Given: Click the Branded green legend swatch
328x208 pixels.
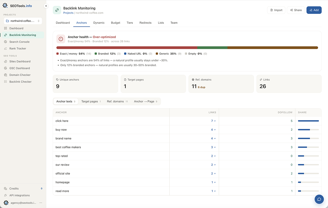Looking at the screenshot, I should (x=96, y=54).
